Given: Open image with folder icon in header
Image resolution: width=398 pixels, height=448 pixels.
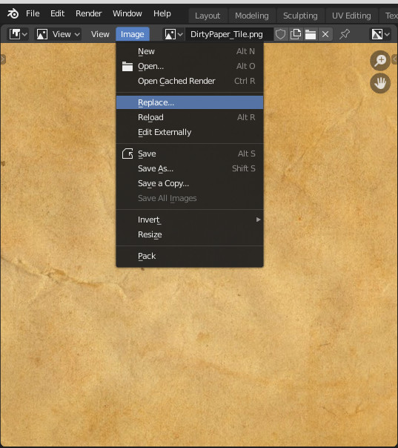Looking at the screenshot, I should click(311, 34).
